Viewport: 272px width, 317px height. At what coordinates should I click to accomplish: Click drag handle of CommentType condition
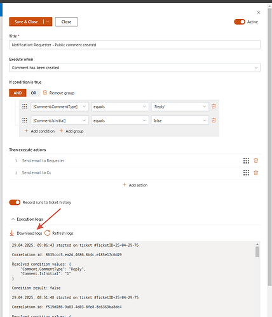point(25,107)
